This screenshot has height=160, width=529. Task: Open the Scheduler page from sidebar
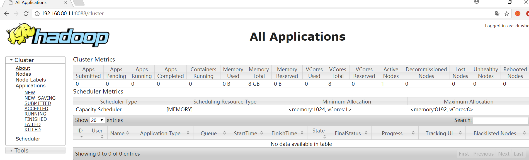tap(28, 139)
